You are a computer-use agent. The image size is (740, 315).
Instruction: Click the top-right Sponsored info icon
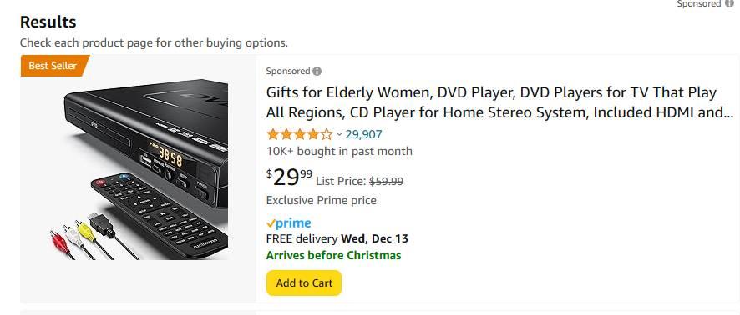tap(729, 4)
